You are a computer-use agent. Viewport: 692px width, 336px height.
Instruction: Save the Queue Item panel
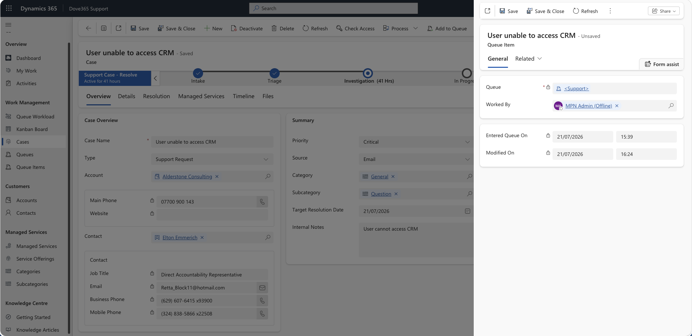(509, 11)
